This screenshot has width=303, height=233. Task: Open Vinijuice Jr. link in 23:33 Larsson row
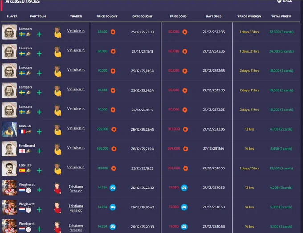tap(76, 31)
